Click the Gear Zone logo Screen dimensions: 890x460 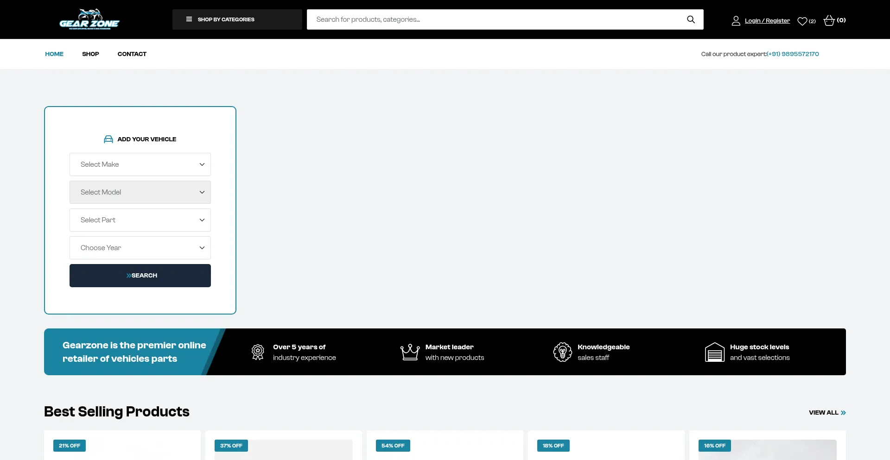89,19
